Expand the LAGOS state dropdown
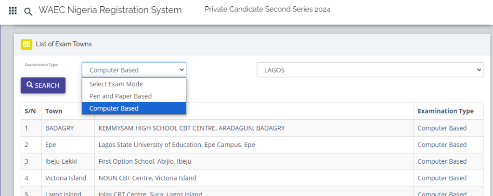 click(370, 70)
